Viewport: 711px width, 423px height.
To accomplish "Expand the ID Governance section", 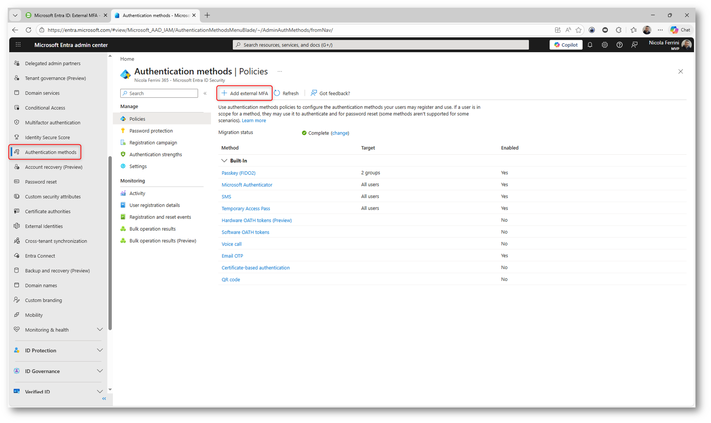I will click(x=100, y=371).
